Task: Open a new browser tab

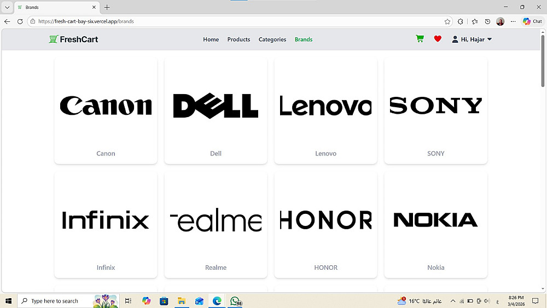Action: coord(107,7)
